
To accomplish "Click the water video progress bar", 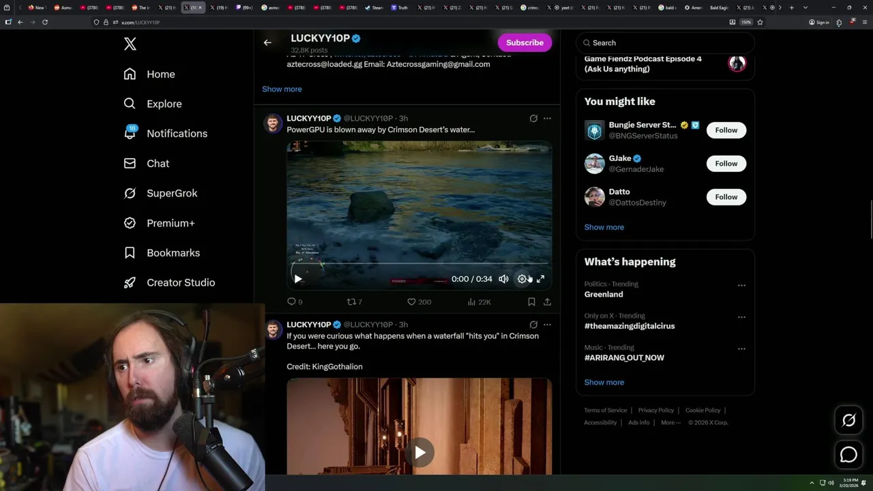I will point(419,263).
